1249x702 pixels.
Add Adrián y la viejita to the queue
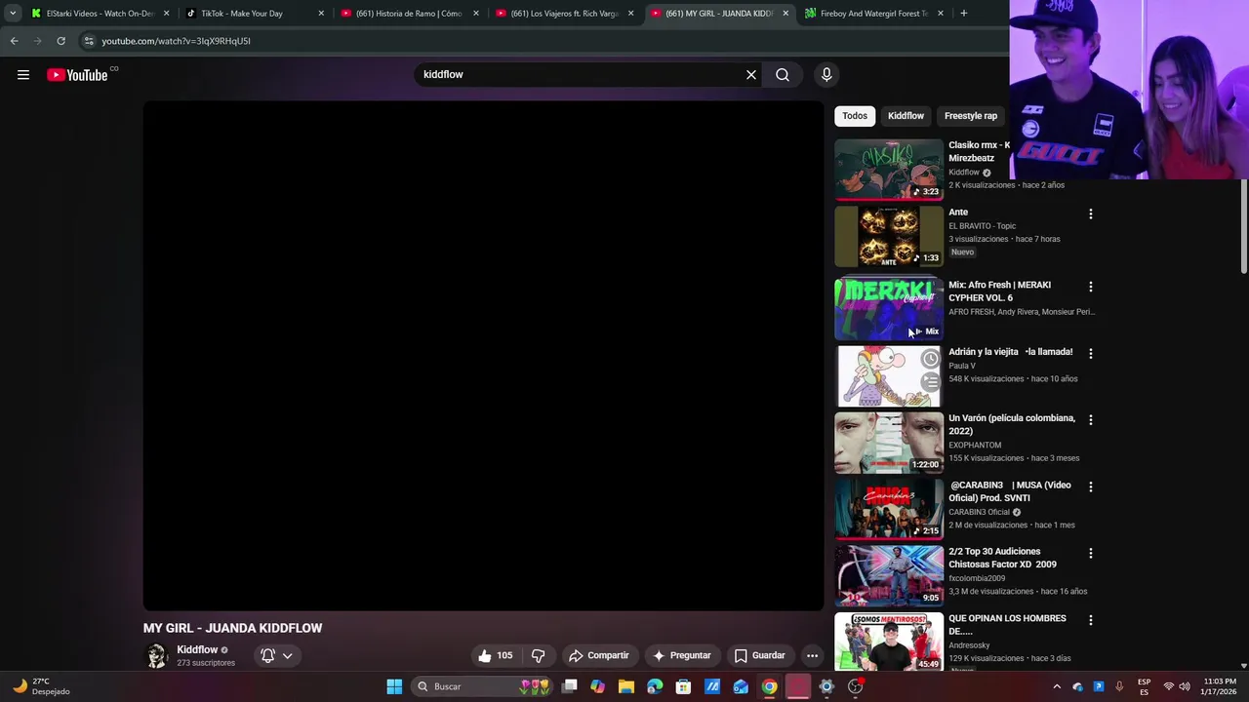(x=931, y=382)
